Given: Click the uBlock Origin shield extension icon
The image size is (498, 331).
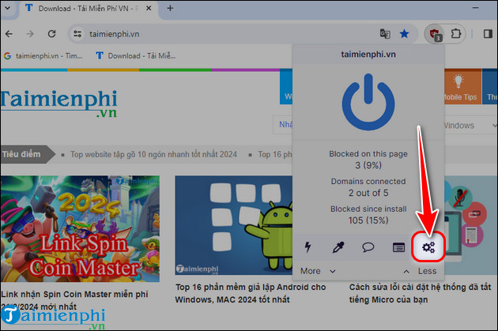Looking at the screenshot, I should click(x=435, y=34).
